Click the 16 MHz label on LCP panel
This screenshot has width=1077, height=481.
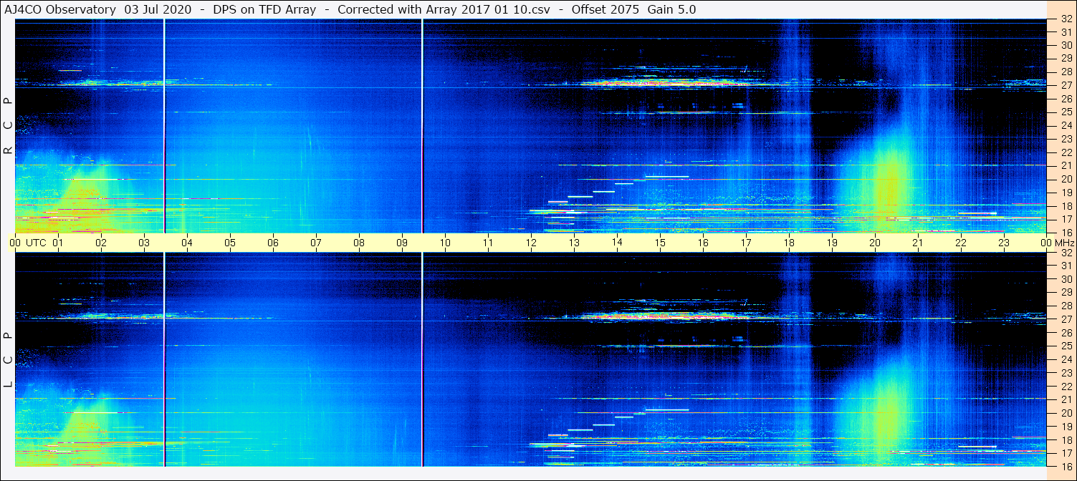pyautogui.click(x=1066, y=466)
